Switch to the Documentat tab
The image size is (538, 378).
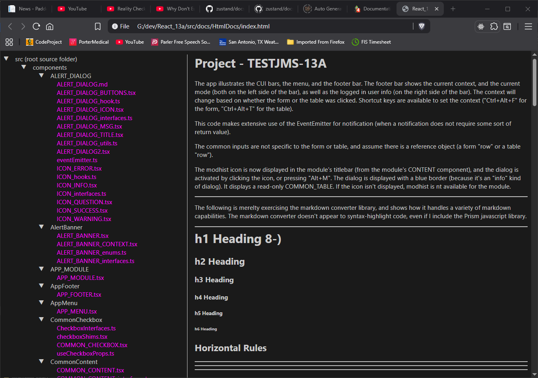[372, 9]
